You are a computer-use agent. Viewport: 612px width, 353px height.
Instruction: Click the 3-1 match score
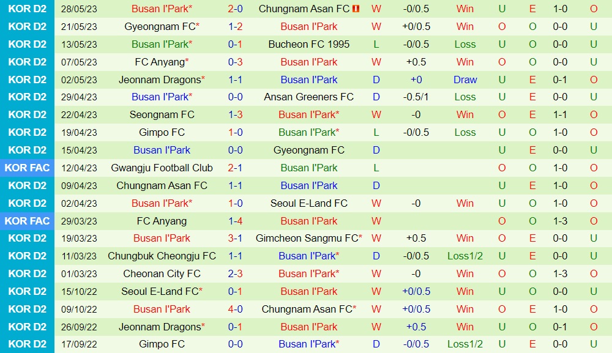pos(236,238)
